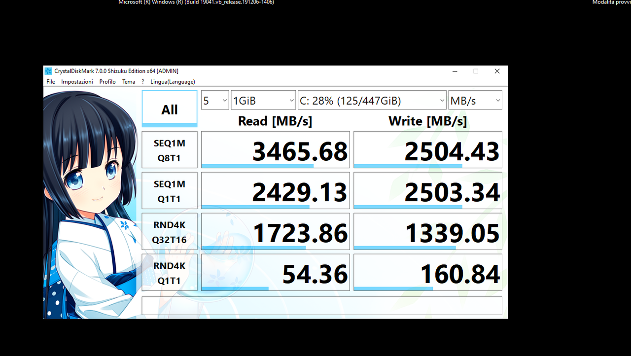Click RND4K Q32T16 write result 1339.05

pyautogui.click(x=428, y=231)
